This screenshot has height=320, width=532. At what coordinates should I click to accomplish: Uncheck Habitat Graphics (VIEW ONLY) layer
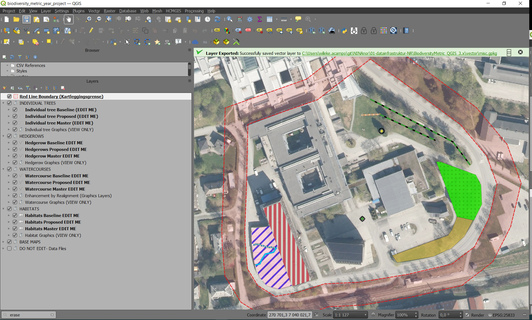15,235
